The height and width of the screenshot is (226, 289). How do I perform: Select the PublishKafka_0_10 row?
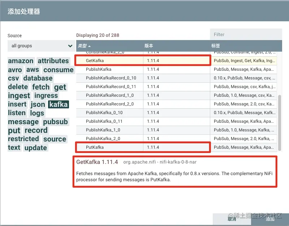(x=176, y=113)
